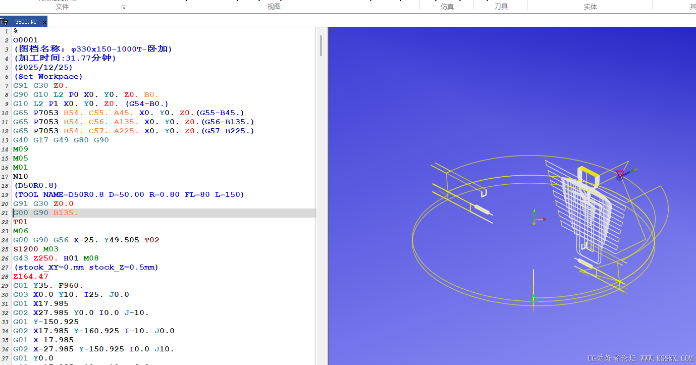Click the line G01 X17.985
This screenshot has width=696, height=365.
(41, 304)
